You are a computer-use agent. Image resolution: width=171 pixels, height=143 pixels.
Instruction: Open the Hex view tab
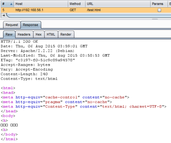(39, 35)
